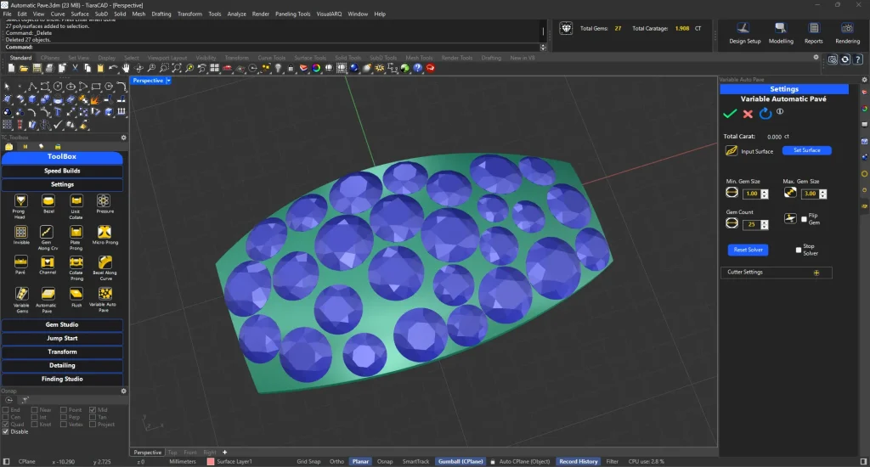870x467 pixels.
Task: Expand the Cutter Settings section
Action: 816,273
